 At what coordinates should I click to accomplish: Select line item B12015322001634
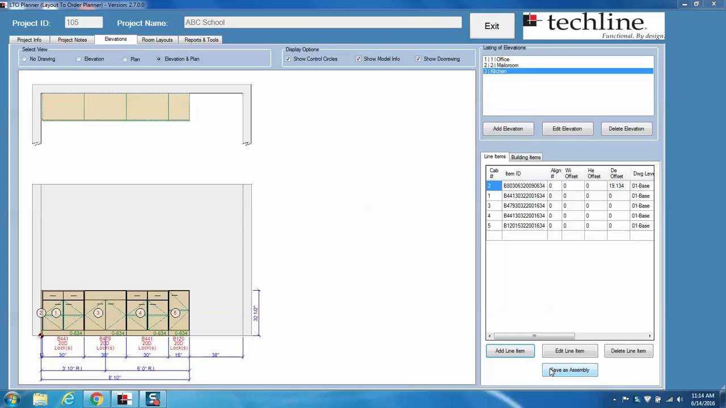coord(524,226)
